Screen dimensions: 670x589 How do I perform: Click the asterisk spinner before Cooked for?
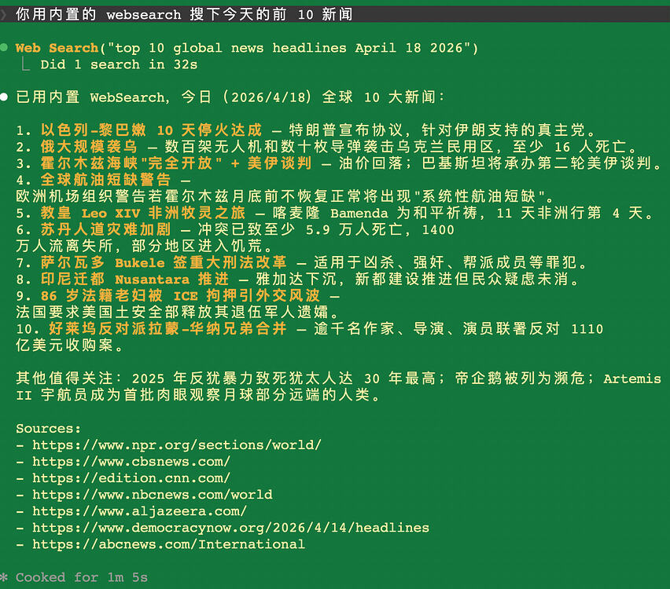pos(4,577)
